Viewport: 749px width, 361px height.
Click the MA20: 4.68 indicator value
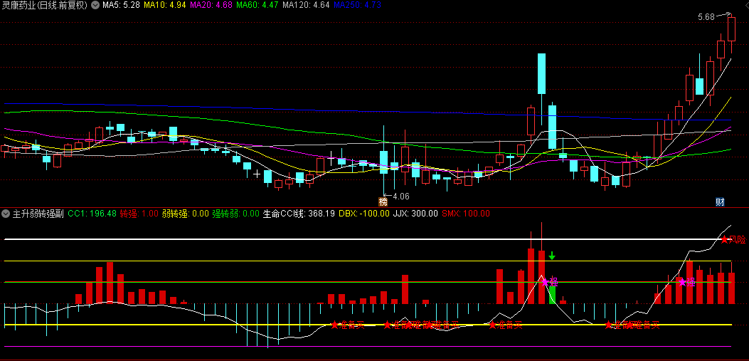(211, 5)
